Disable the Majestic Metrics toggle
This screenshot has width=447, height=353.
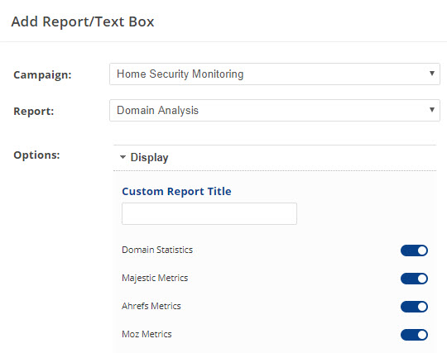(414, 279)
